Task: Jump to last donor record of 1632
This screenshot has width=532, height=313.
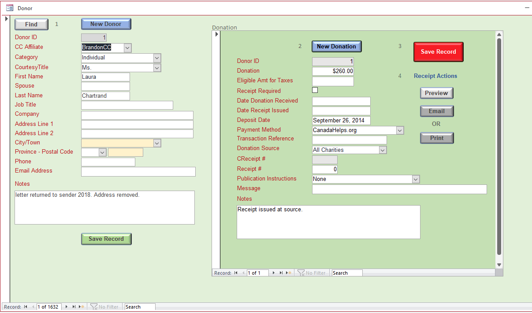Action: (x=74, y=307)
